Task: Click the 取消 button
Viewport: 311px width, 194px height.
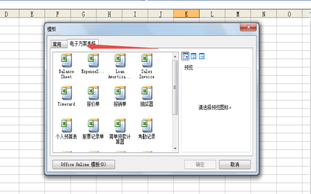Action: tap(235, 164)
